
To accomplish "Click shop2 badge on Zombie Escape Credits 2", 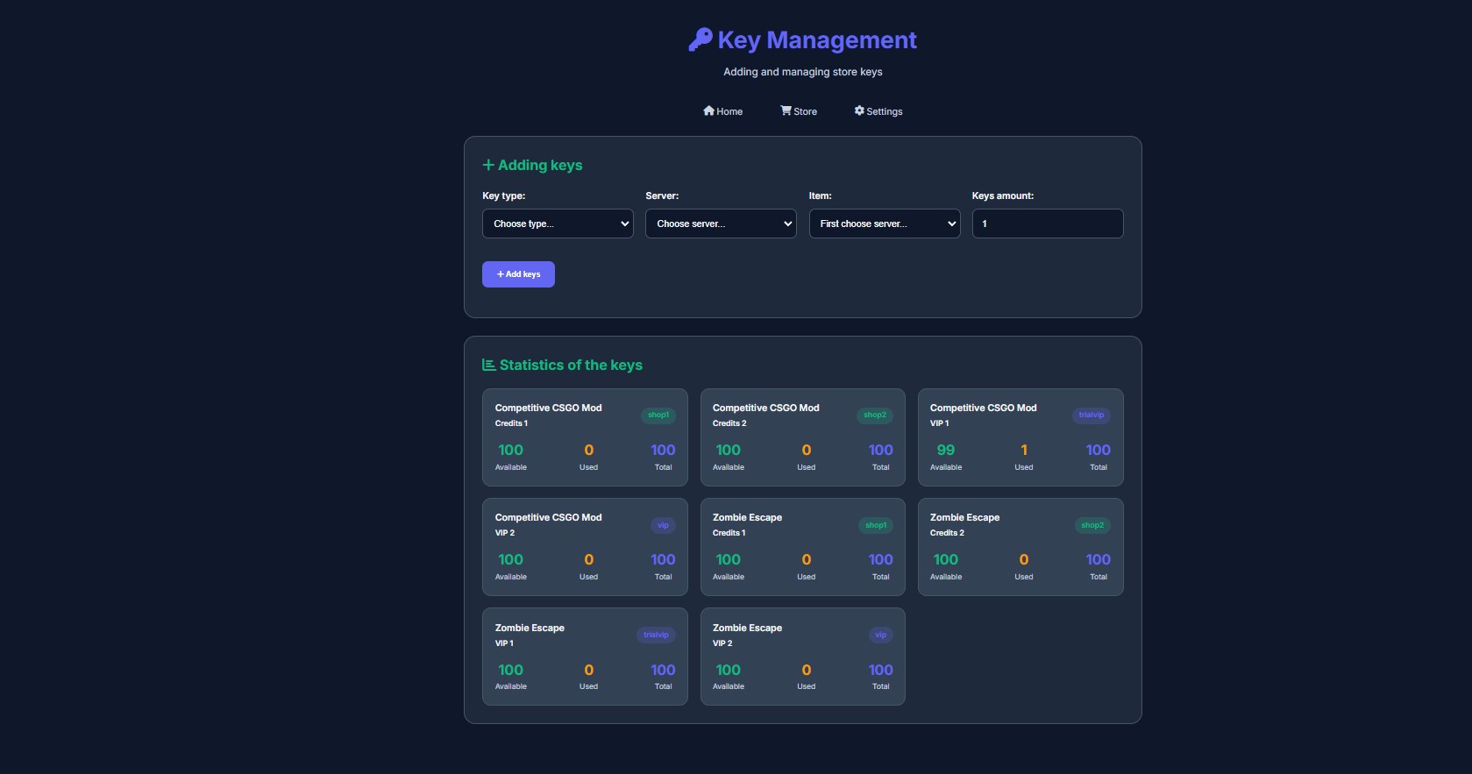I will click(1092, 525).
